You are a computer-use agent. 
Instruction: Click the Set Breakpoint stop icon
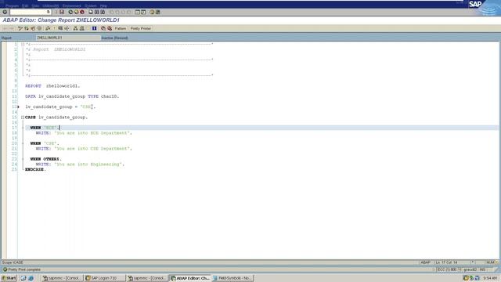(x=103, y=28)
